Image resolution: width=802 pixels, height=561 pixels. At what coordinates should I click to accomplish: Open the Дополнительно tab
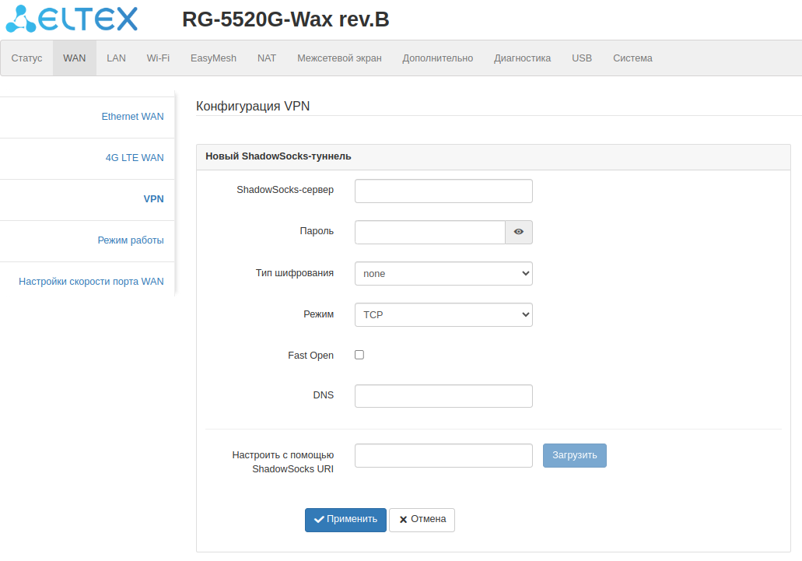pos(437,58)
